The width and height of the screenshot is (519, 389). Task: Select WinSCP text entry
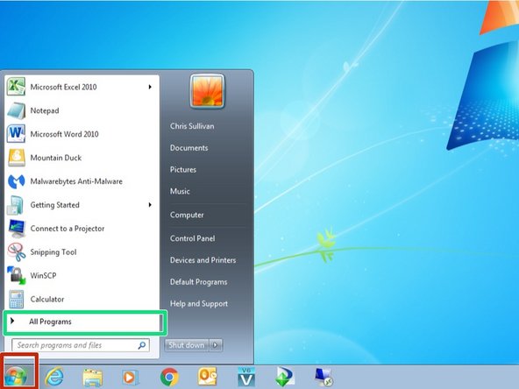43,275
